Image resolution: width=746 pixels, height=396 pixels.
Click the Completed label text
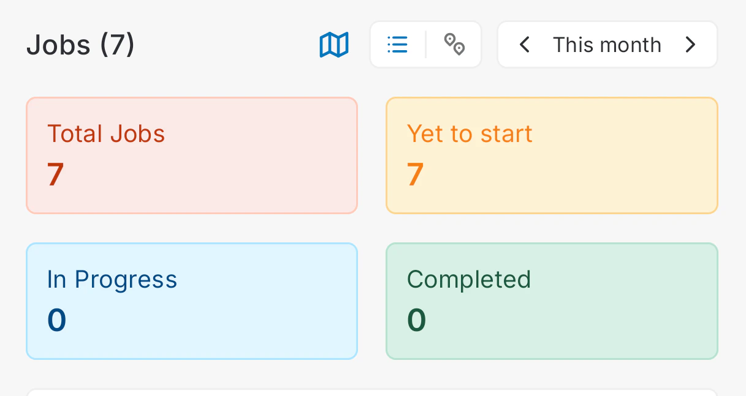tap(469, 280)
